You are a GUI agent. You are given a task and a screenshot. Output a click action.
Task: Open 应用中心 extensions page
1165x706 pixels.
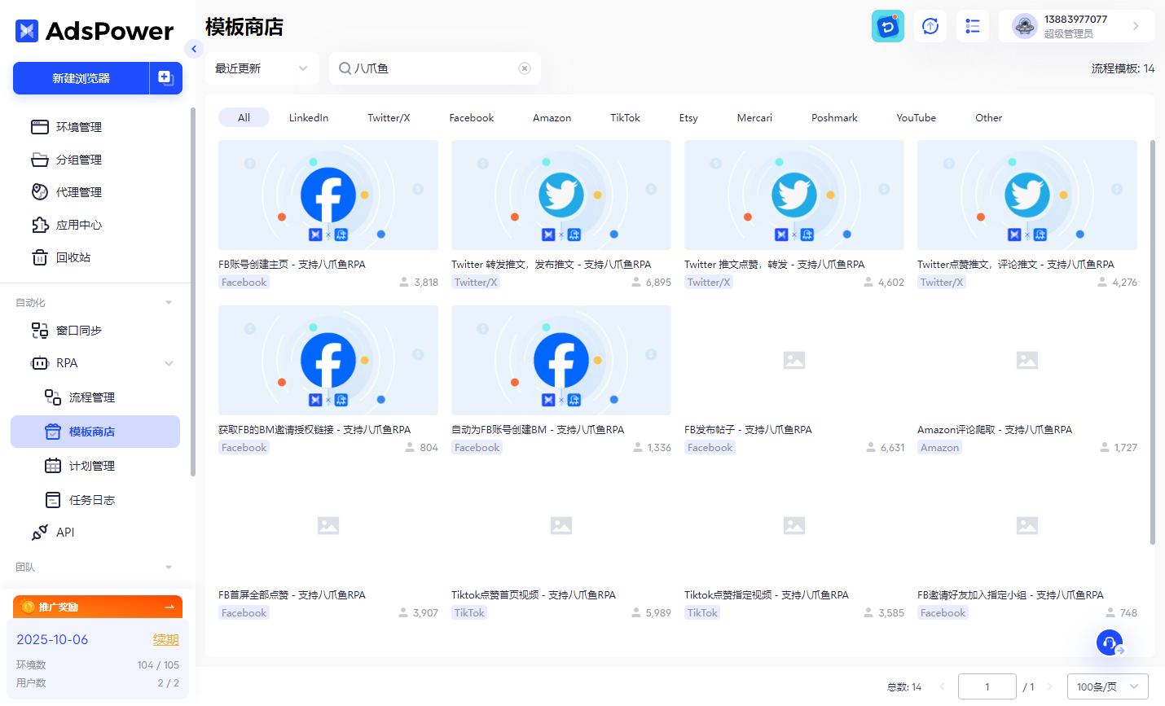(79, 225)
